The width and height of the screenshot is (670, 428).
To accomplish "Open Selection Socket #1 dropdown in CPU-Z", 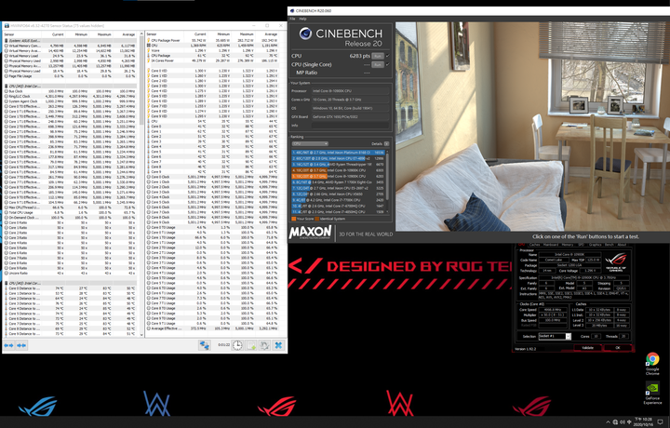I will point(555,337).
